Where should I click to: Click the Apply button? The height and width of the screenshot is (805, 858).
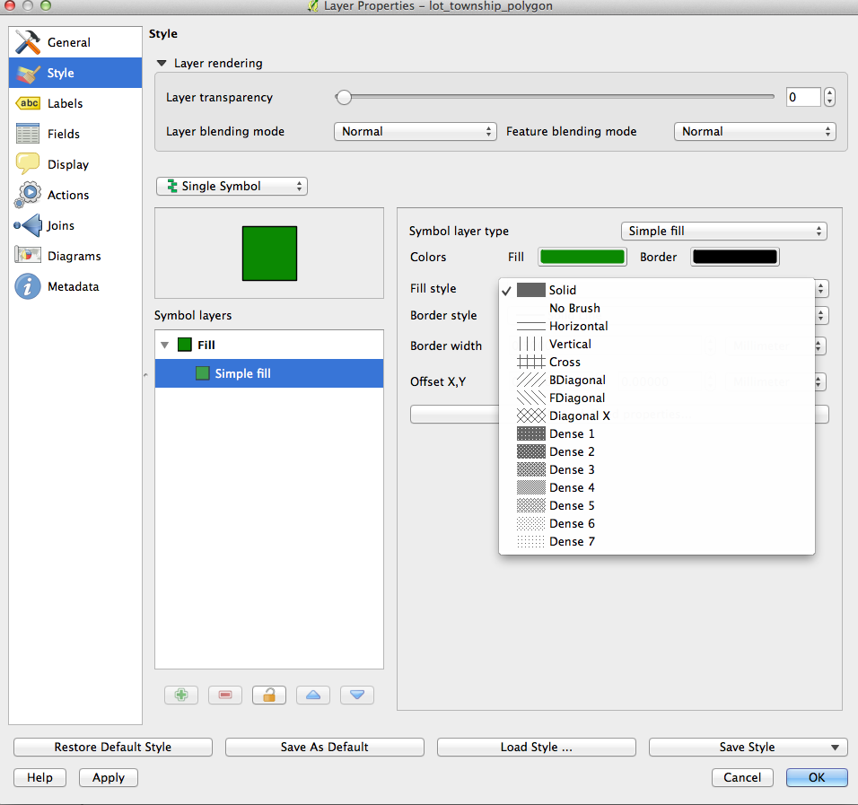pyautogui.click(x=109, y=777)
